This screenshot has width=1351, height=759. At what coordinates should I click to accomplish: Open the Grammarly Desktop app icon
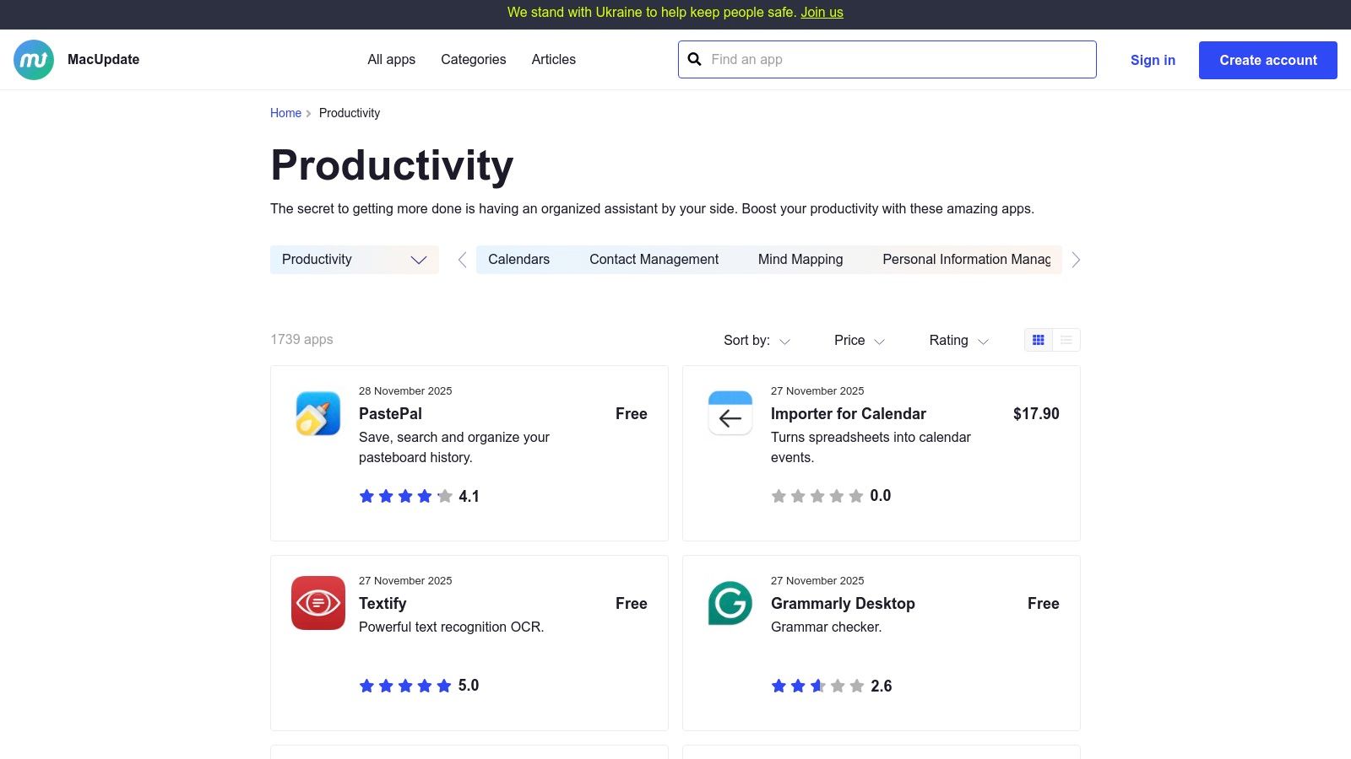coord(730,603)
